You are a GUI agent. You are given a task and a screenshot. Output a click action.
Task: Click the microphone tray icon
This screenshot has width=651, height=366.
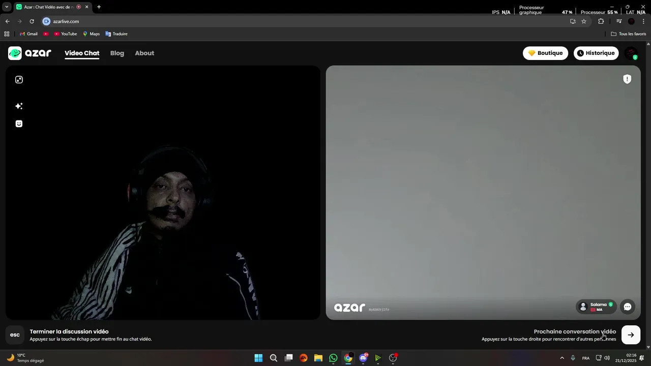pyautogui.click(x=573, y=358)
